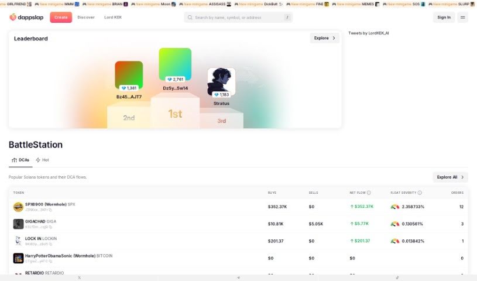Open the SPX6900 (Wormhole) token name

[46, 204]
